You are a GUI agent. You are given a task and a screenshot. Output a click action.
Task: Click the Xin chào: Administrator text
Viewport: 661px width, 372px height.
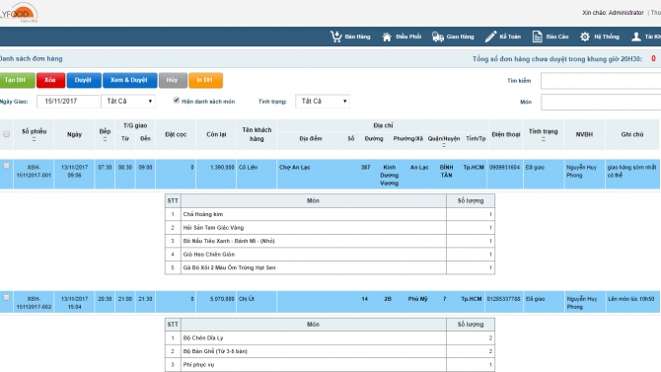click(613, 13)
